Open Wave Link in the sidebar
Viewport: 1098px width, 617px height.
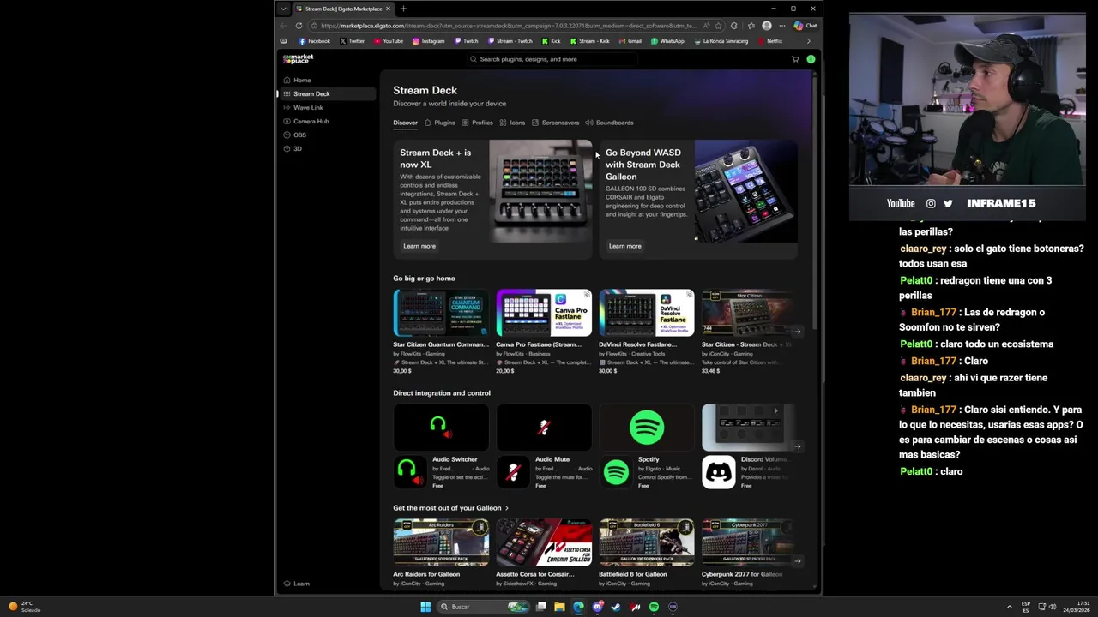[327, 107]
